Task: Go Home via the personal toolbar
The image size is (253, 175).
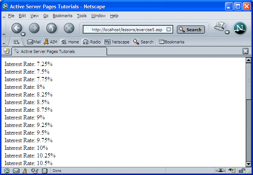Action: [70, 42]
